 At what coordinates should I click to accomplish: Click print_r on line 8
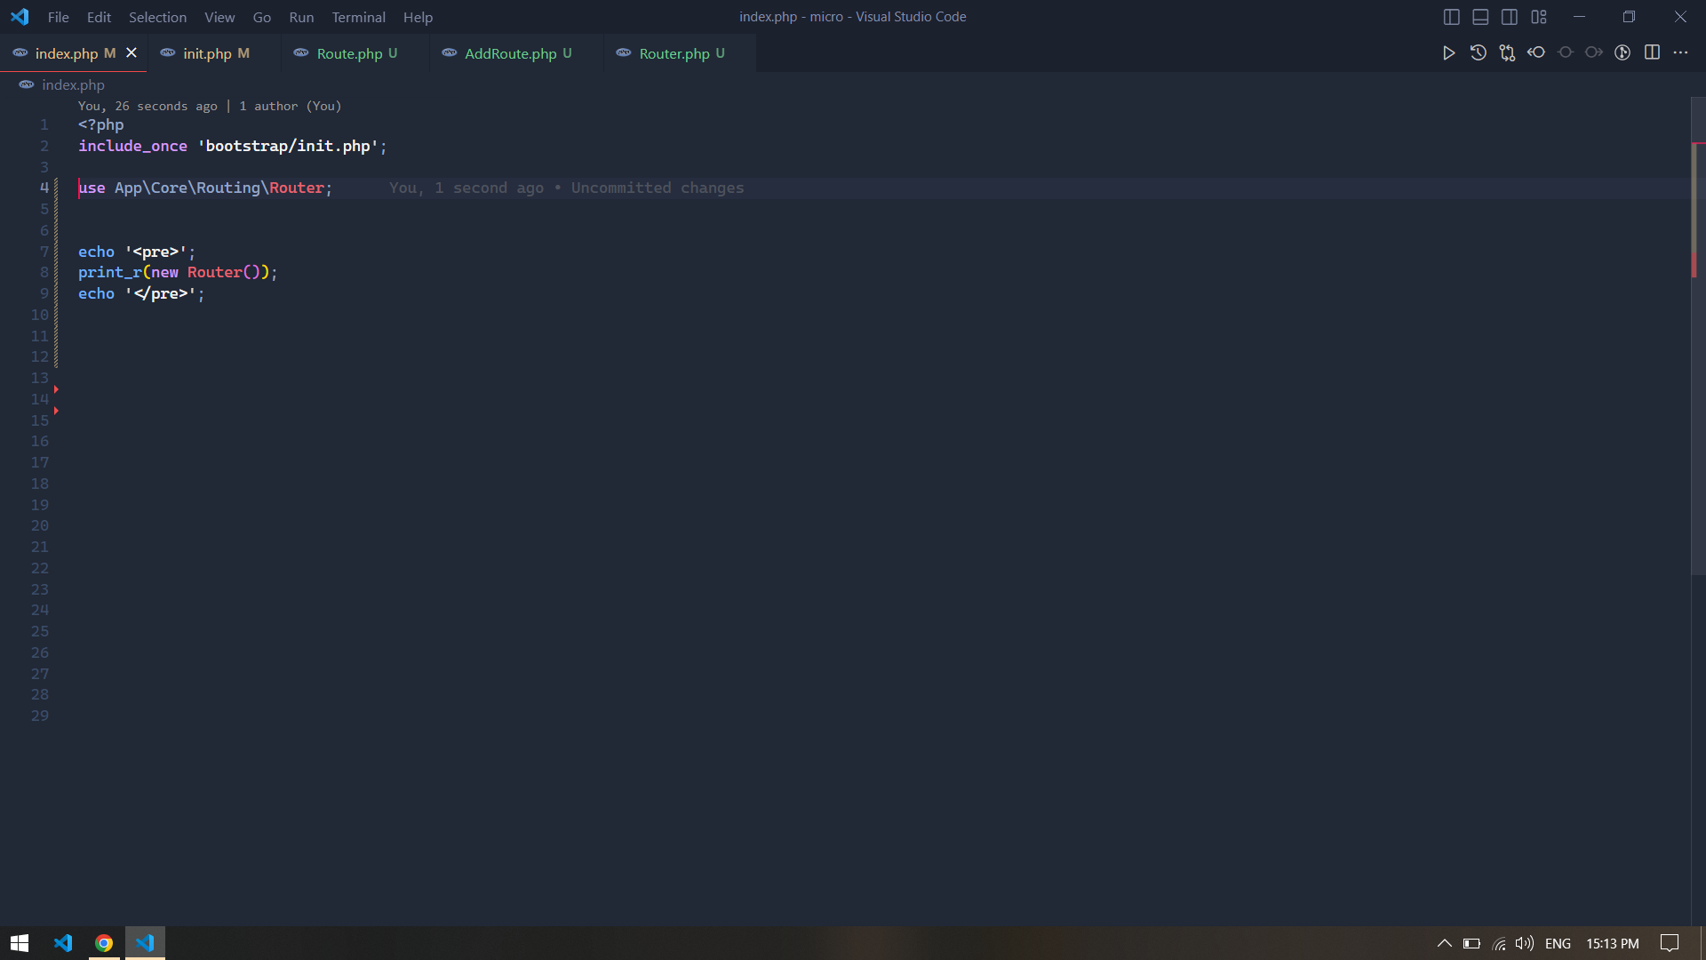click(x=110, y=273)
